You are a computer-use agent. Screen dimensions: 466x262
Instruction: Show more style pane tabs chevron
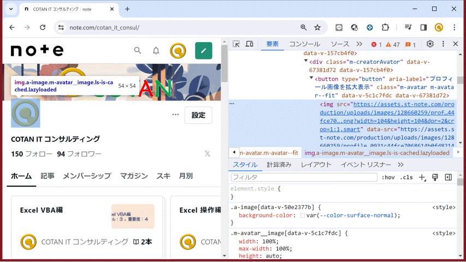[400, 164]
